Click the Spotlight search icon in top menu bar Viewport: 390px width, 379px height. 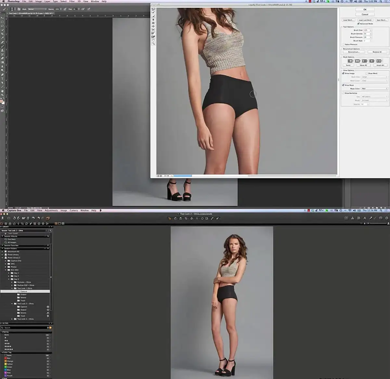click(381, 1)
